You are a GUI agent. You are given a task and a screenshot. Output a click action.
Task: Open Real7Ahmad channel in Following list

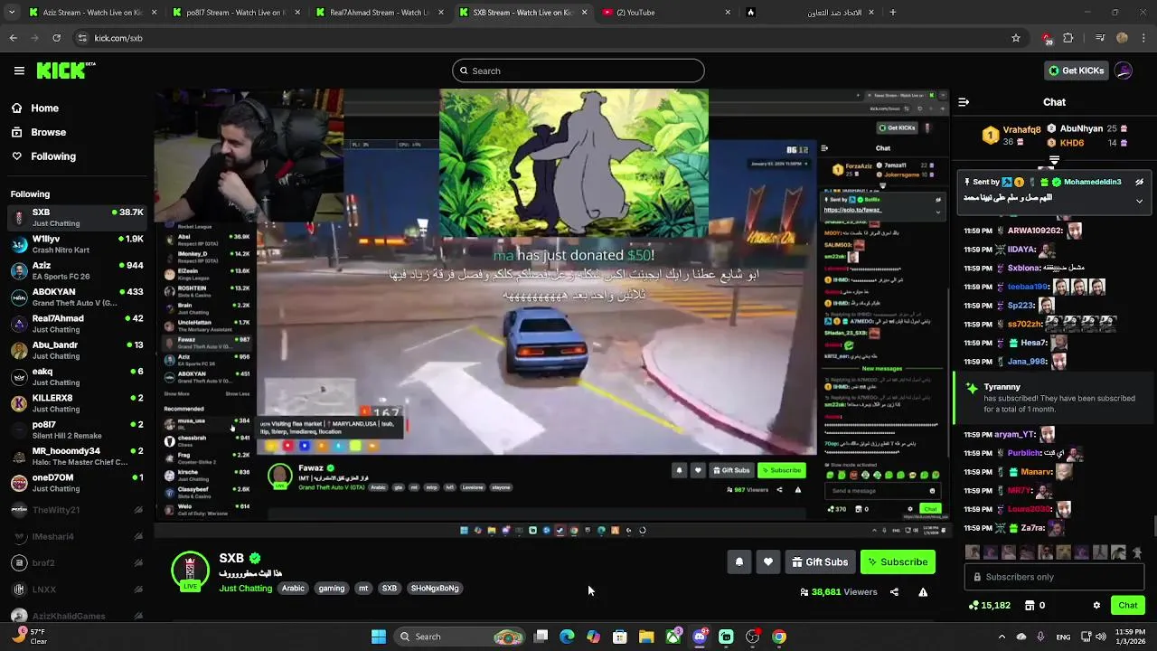coord(77,324)
